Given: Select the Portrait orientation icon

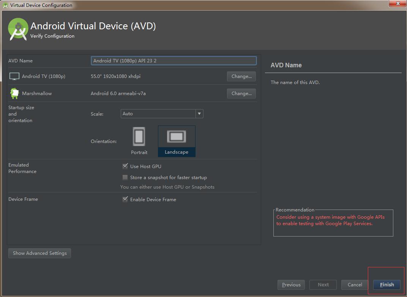Looking at the screenshot, I should tap(139, 137).
